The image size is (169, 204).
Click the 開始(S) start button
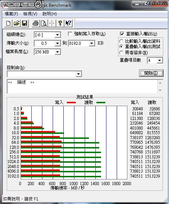(x=151, y=73)
